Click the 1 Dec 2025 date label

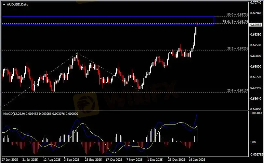coord(155,160)
